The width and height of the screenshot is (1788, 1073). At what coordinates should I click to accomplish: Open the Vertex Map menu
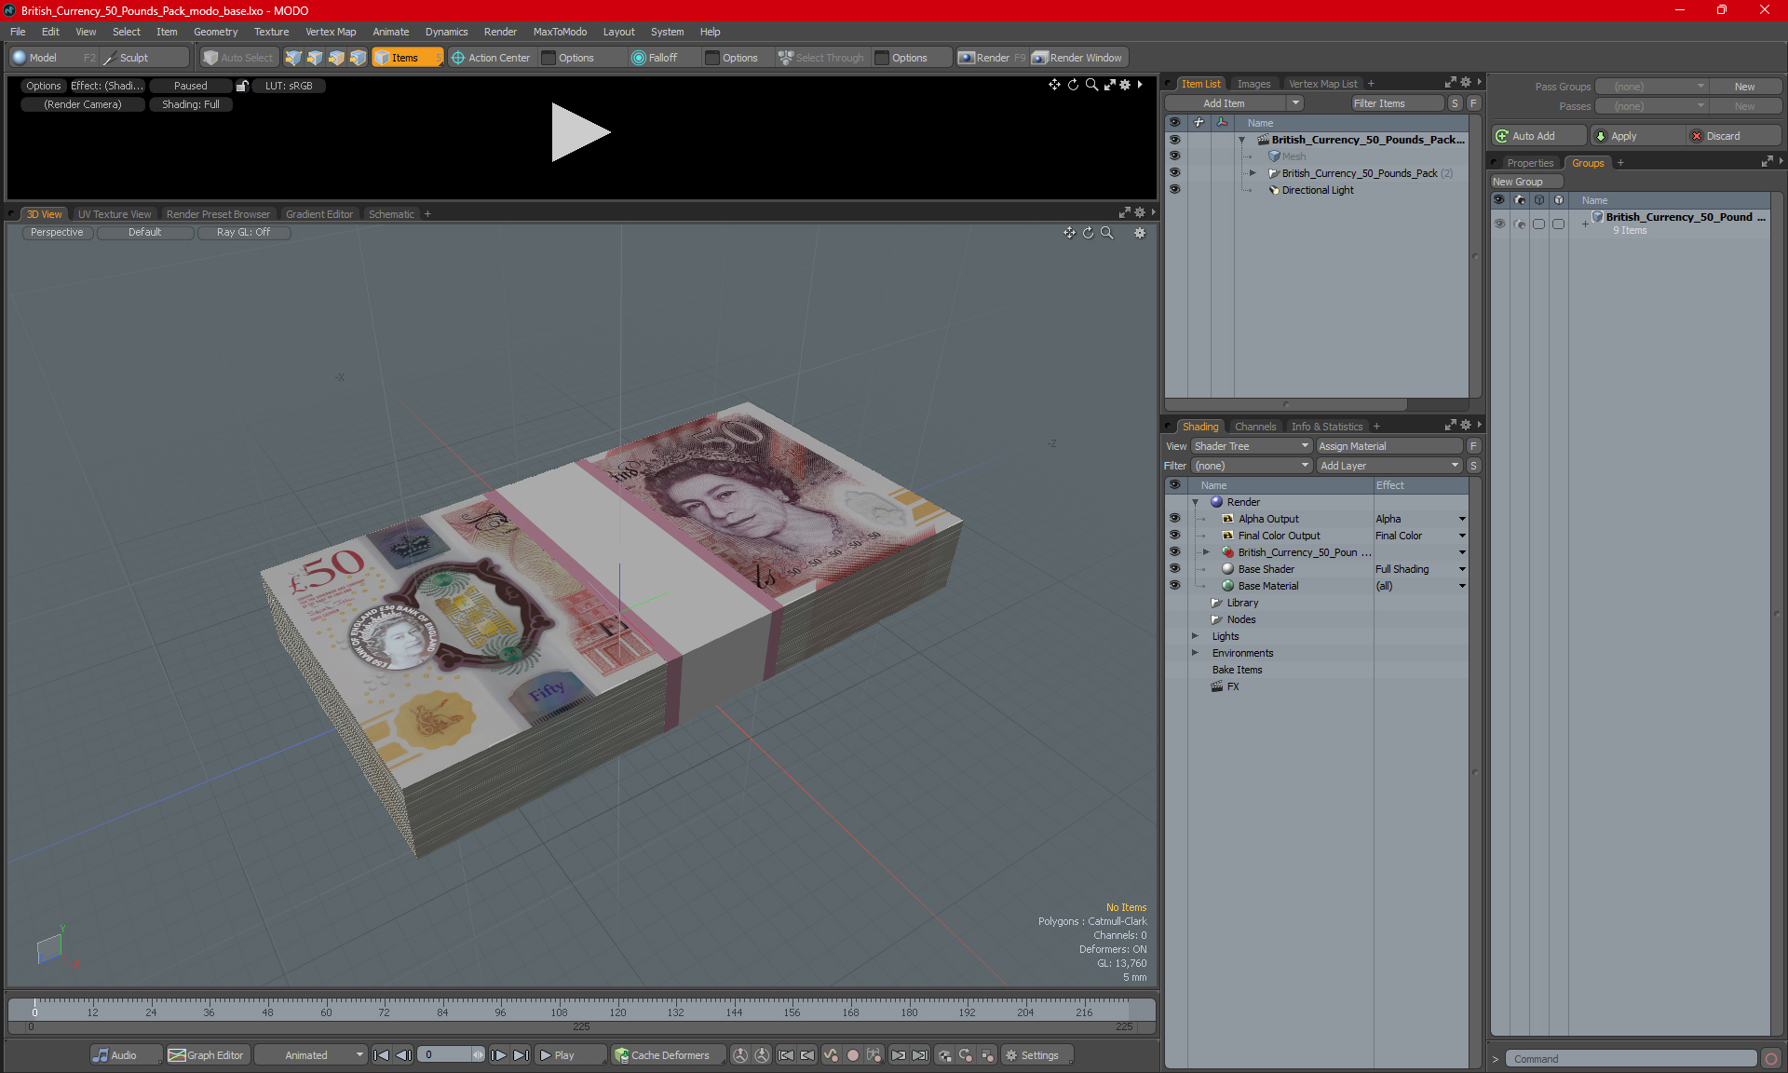point(331,32)
